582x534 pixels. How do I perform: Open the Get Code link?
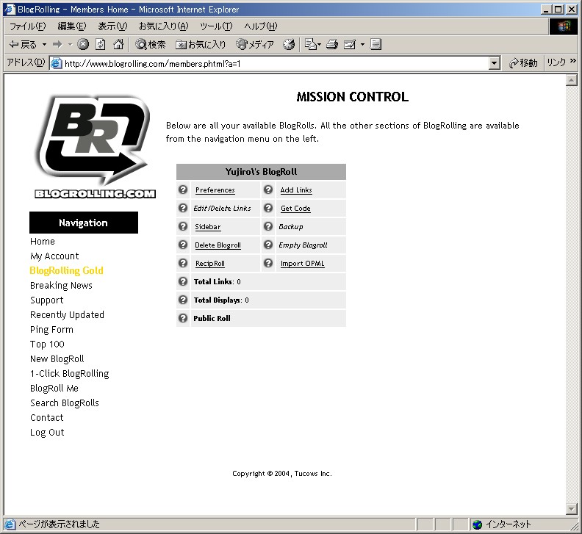pyautogui.click(x=295, y=208)
